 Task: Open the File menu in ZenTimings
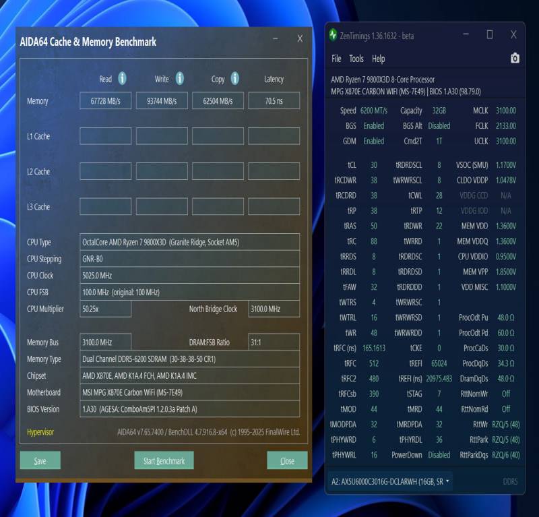coord(336,59)
